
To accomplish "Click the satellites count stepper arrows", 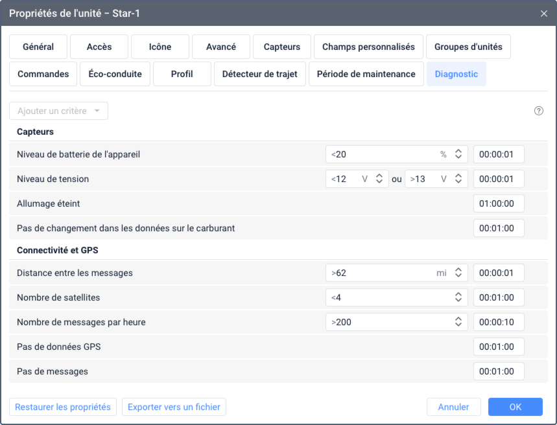I will (458, 297).
